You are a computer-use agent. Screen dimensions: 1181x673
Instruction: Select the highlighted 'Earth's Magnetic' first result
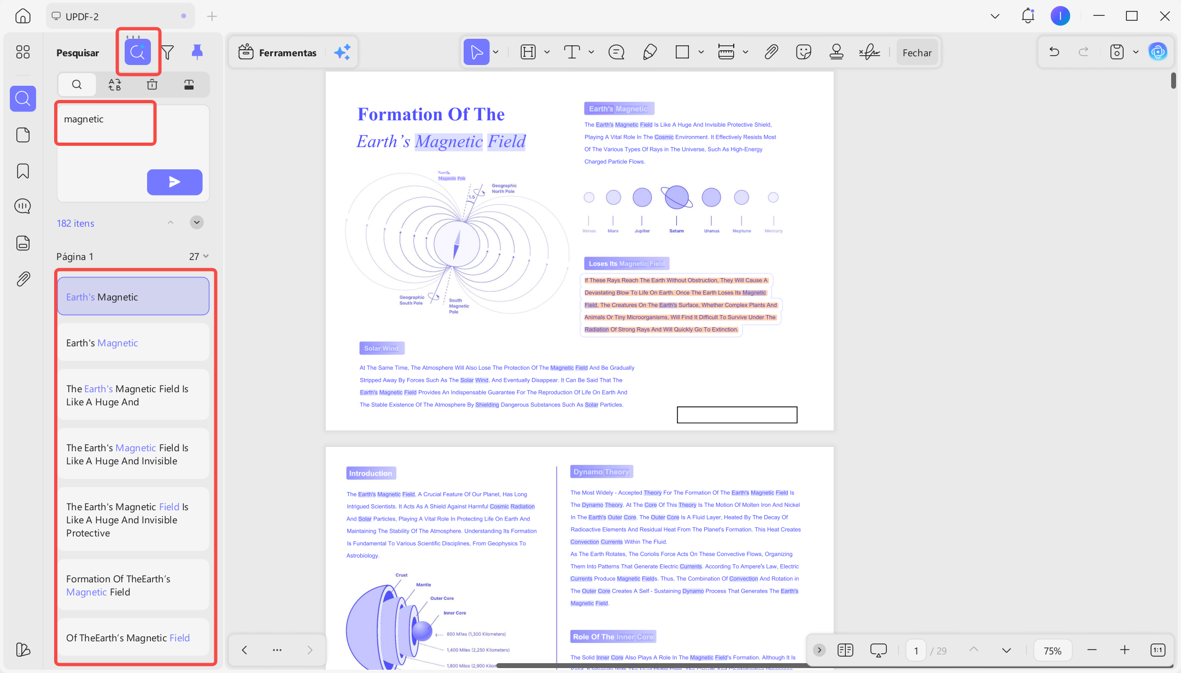(x=133, y=297)
